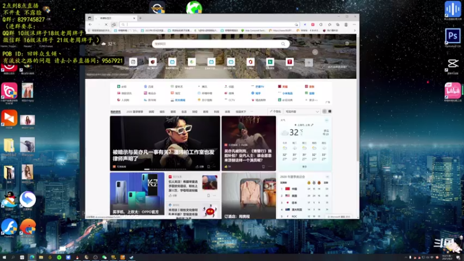Click in the browser address bar
Image resolution: width=464 pixels, height=261 pixels.
[x=210, y=24]
